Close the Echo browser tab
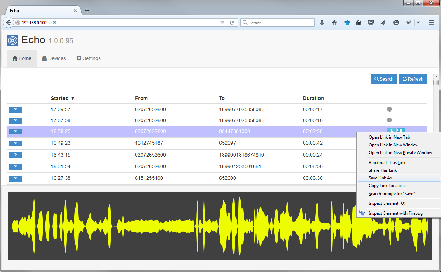 [75, 11]
